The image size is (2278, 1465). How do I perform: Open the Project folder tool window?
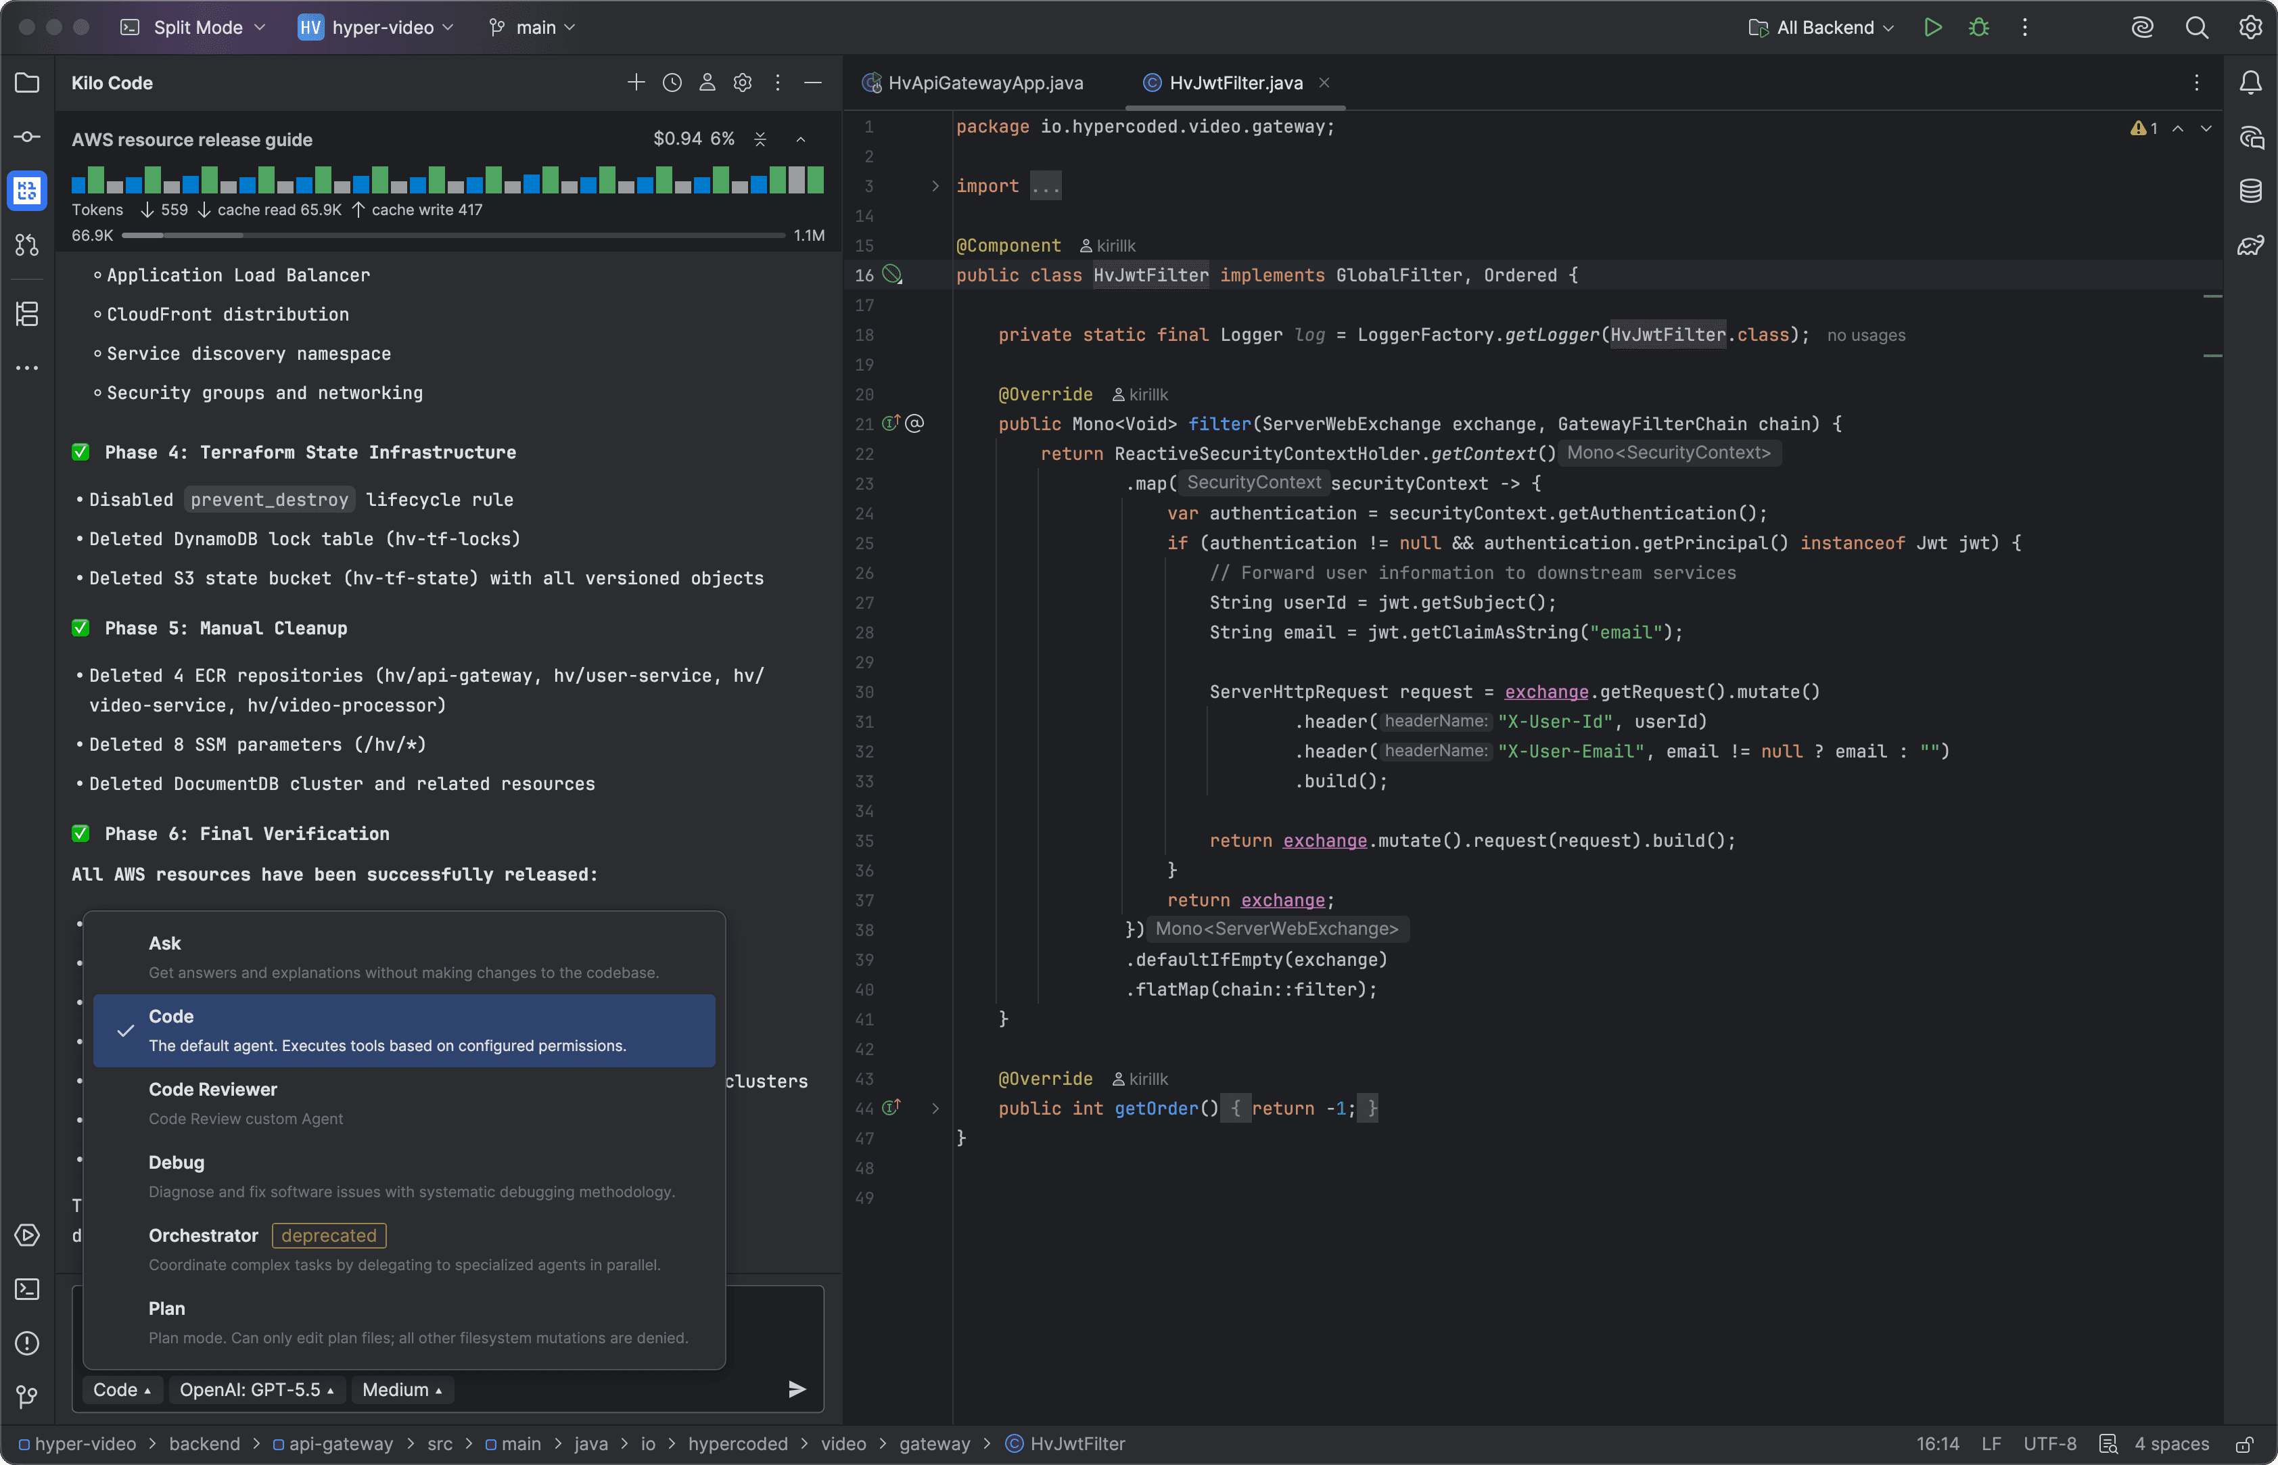(26, 83)
